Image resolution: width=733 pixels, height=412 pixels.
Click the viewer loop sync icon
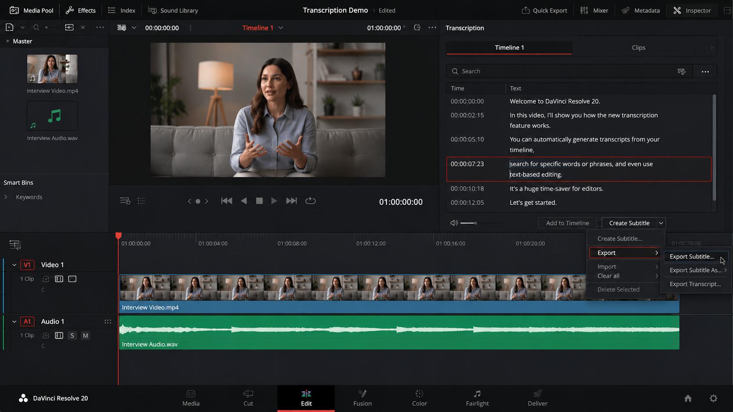point(417,28)
